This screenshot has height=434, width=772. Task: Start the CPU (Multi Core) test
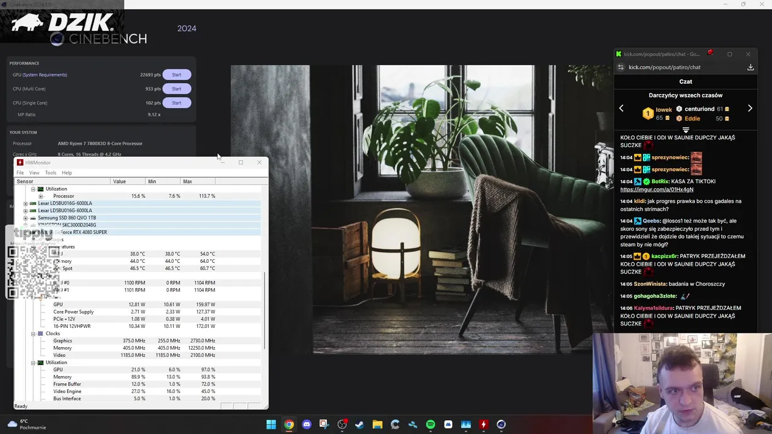(177, 89)
